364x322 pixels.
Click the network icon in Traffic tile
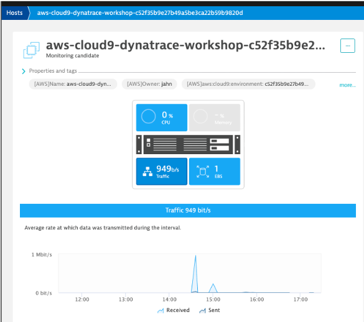click(x=147, y=172)
